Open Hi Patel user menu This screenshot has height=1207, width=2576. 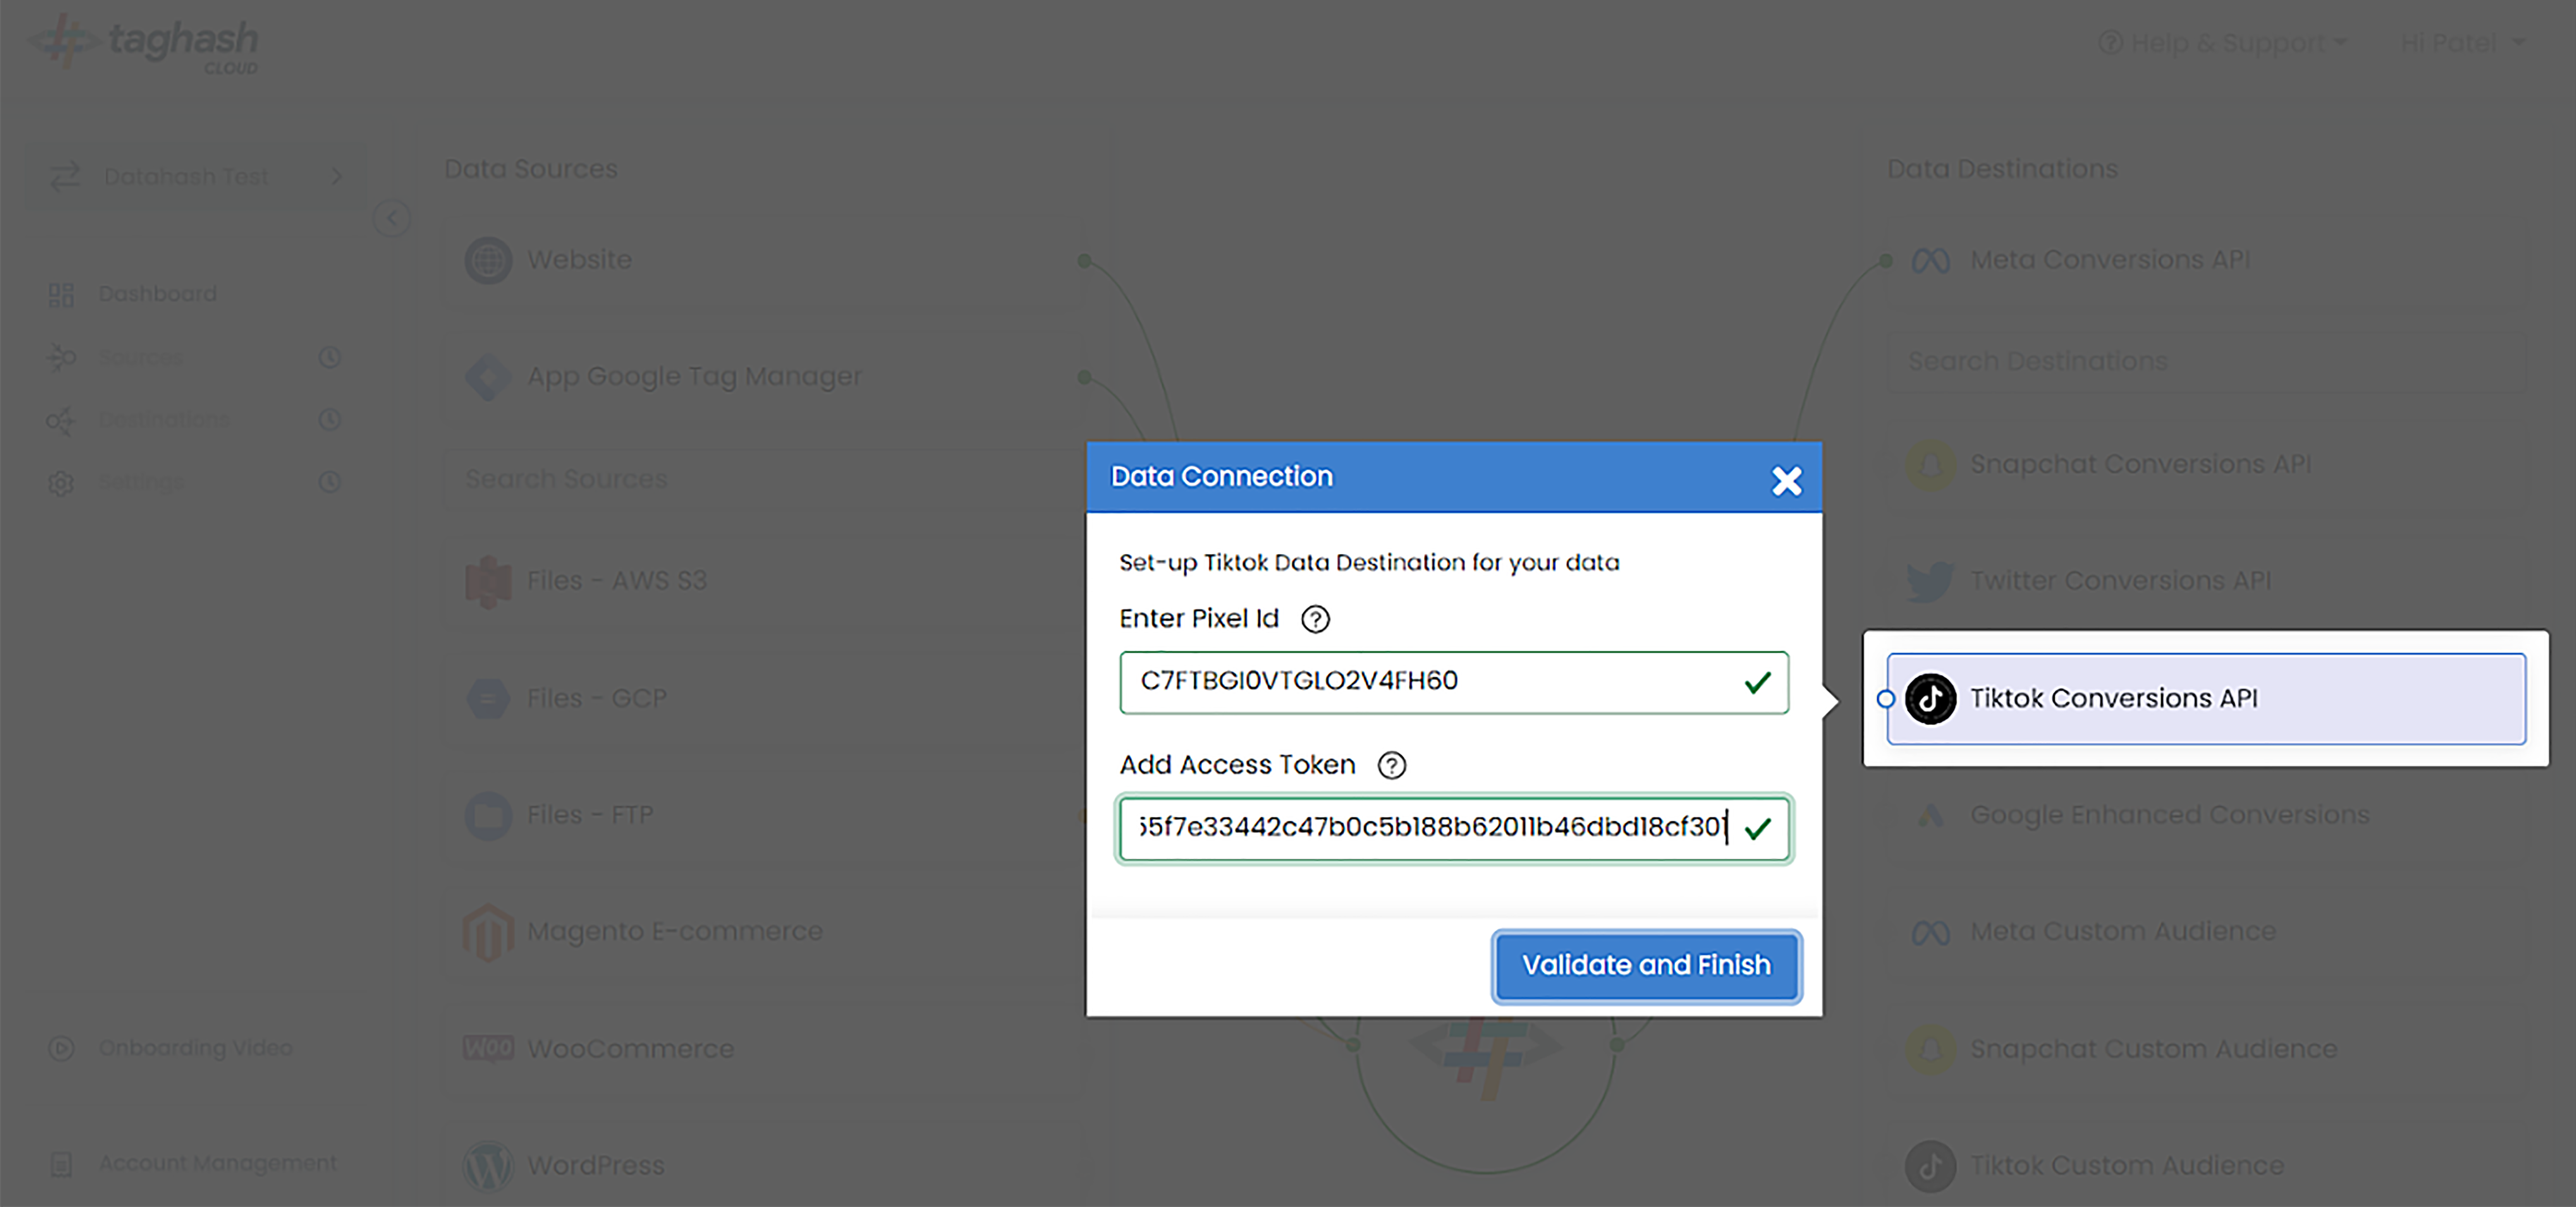2463,43
